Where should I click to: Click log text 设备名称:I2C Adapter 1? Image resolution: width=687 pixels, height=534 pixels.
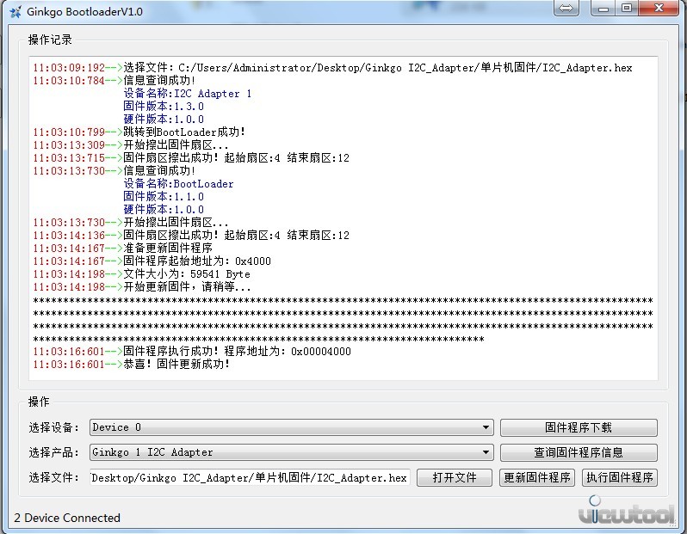(x=188, y=94)
